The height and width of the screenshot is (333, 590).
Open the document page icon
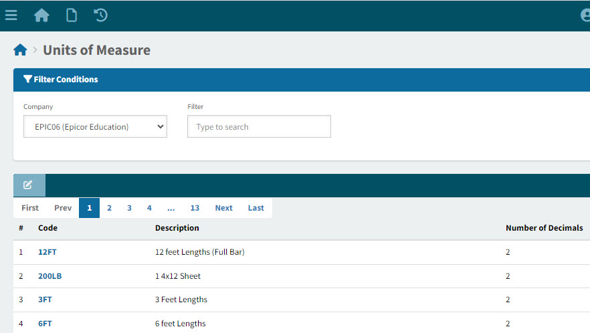(71, 15)
